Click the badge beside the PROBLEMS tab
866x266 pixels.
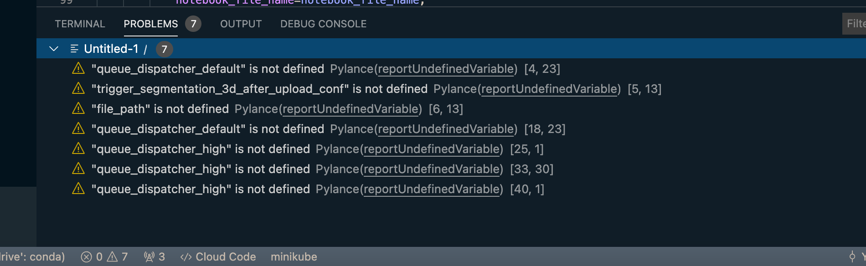(192, 24)
